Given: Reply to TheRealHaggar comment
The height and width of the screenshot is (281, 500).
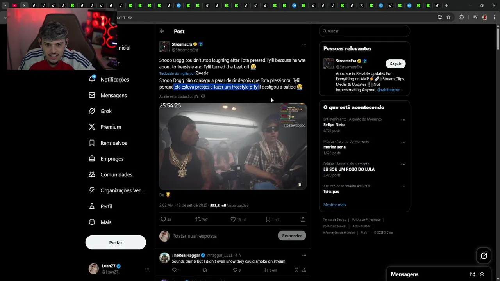Looking at the screenshot, I should coord(174,270).
